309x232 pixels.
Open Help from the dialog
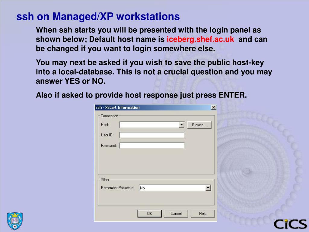202,214
